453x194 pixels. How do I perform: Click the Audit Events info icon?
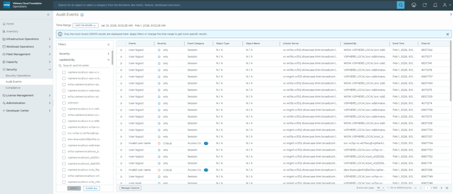tap(82, 15)
